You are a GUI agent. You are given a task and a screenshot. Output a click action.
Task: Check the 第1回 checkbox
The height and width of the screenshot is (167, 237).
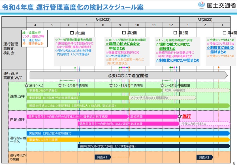click(x=72, y=33)
